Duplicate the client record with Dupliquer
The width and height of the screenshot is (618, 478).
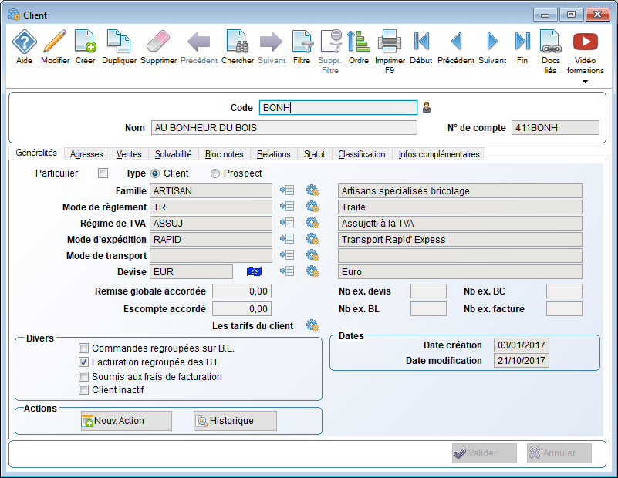point(119,42)
